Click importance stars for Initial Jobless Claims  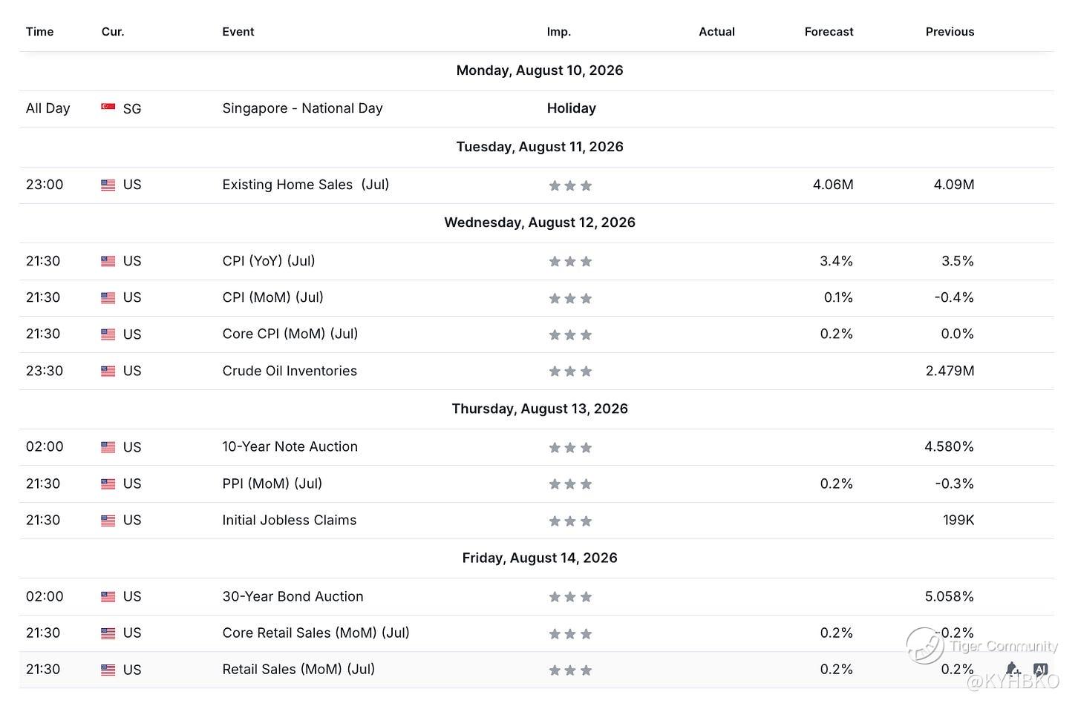(x=570, y=521)
